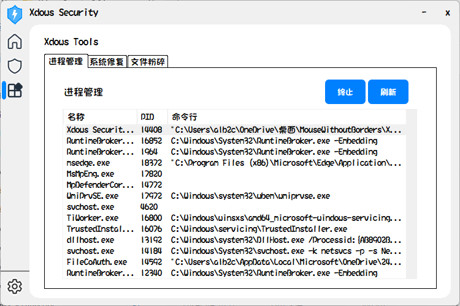Select the MsMpEng.exe process row
This screenshot has width=460, height=306.
[x=235, y=174]
